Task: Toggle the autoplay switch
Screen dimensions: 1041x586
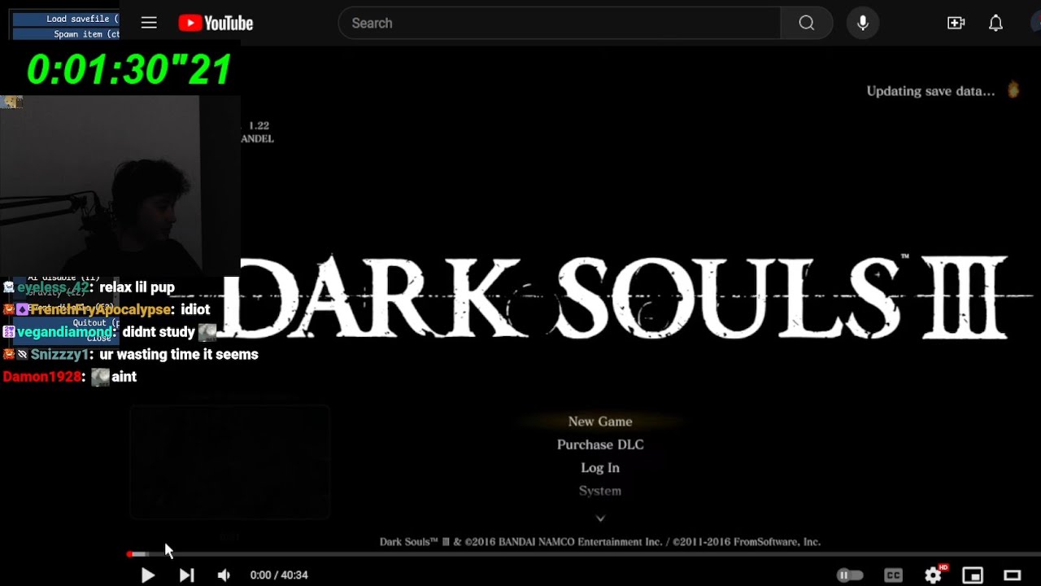Action: (x=850, y=575)
